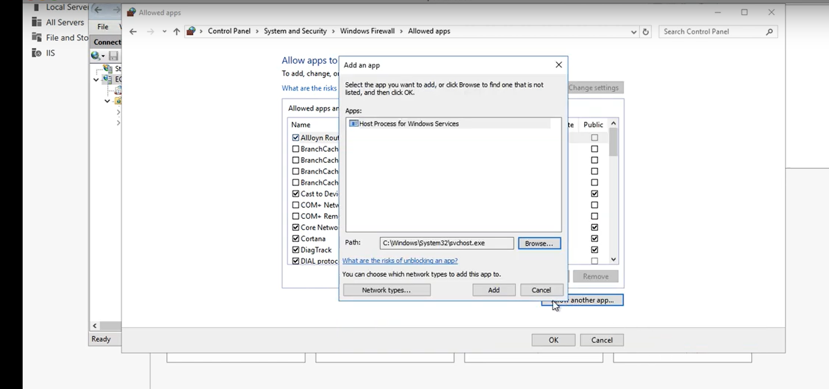The image size is (829, 389).
Task: Open connect globe dropdown arrow in IIS
Action: click(x=103, y=56)
